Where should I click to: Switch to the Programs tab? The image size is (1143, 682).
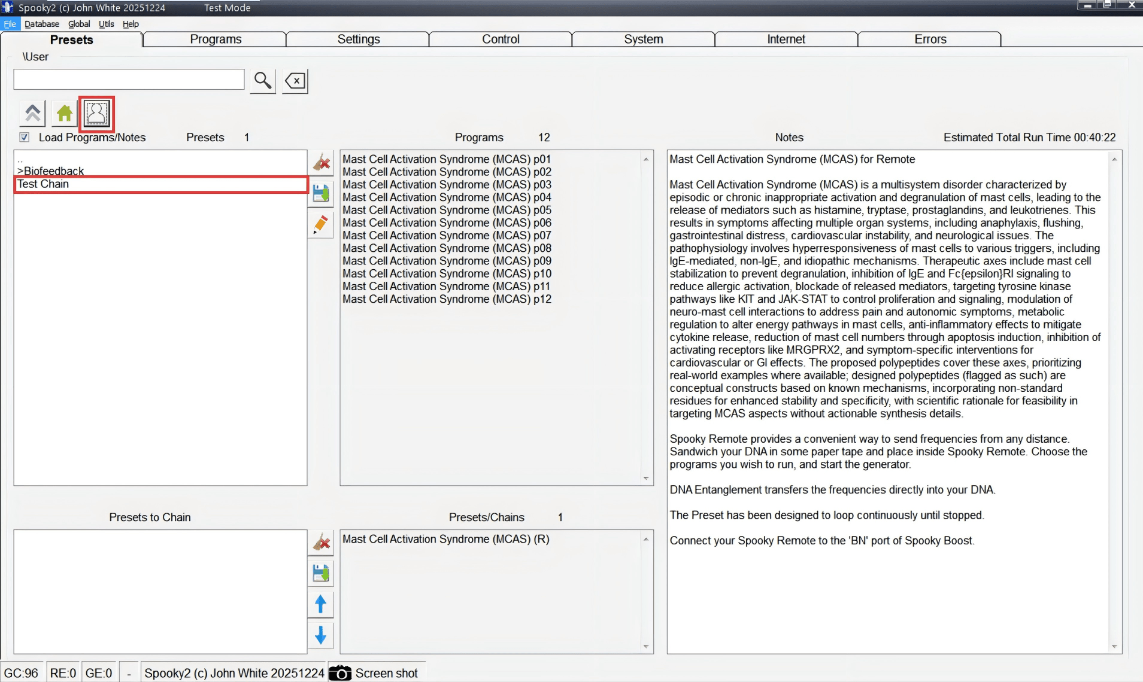coord(216,39)
